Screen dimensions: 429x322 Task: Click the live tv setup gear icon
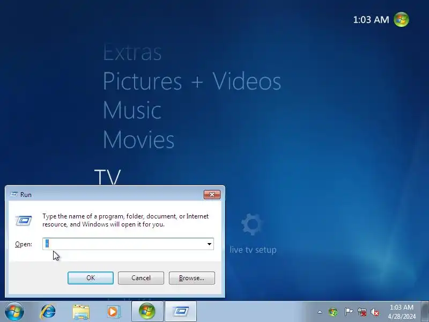point(252,224)
